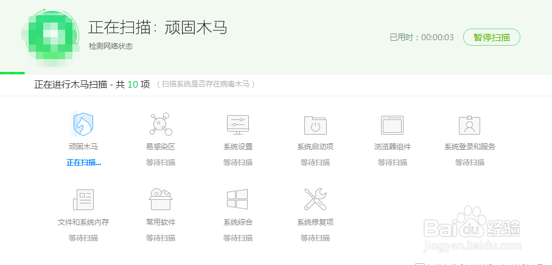552x265 pixels.
Task: Click 等待扫描 status under 系统设置
Action: [x=238, y=163]
